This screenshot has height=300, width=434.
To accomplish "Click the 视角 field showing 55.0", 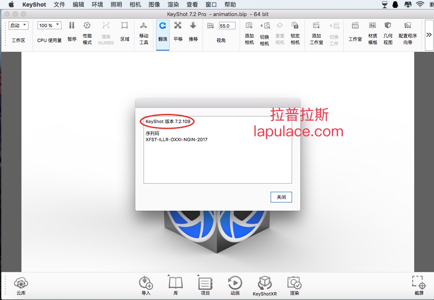I will (227, 26).
